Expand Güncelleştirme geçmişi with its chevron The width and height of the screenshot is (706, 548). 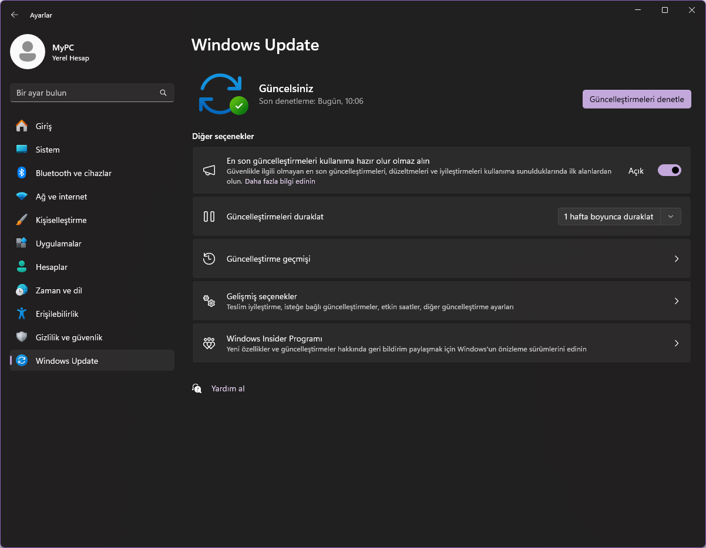(677, 259)
